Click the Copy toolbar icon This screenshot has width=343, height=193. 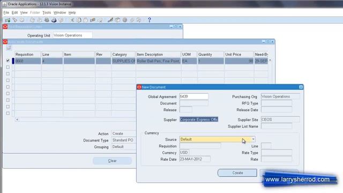[79, 20]
